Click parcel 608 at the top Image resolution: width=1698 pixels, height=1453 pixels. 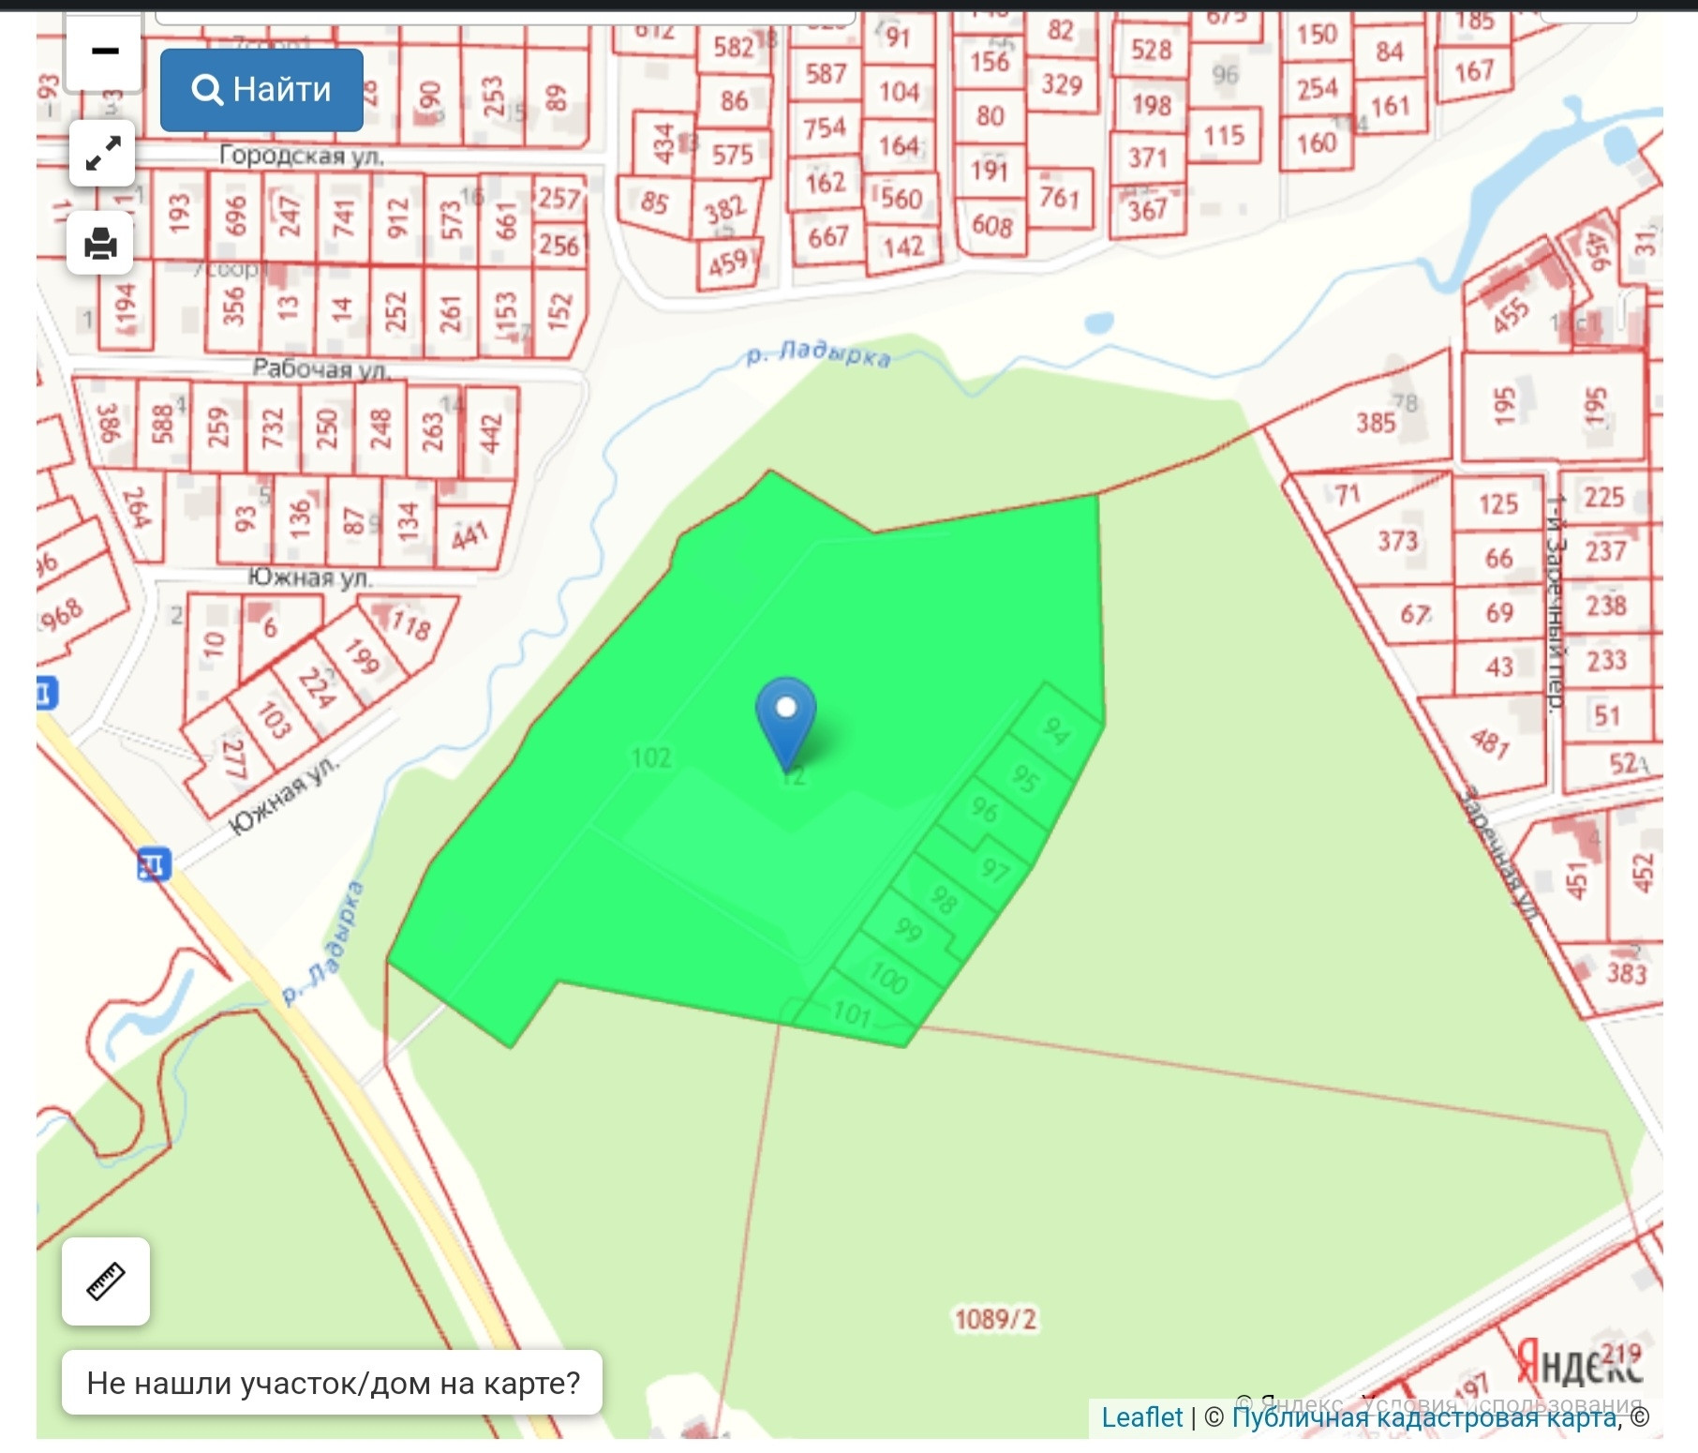(x=991, y=226)
